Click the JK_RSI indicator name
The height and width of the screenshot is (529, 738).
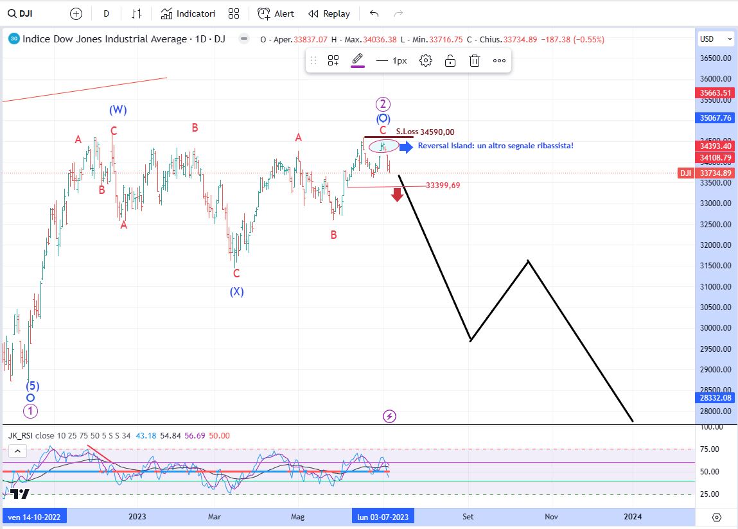coord(20,436)
